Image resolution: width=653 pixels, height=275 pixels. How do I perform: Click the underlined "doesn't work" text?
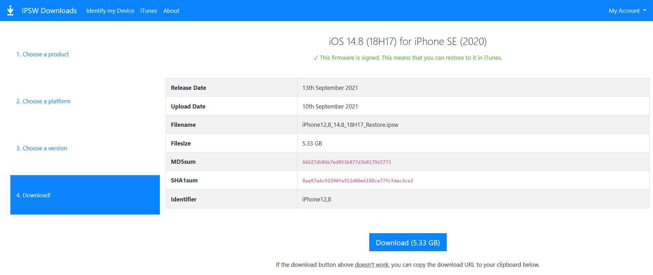(x=371, y=265)
